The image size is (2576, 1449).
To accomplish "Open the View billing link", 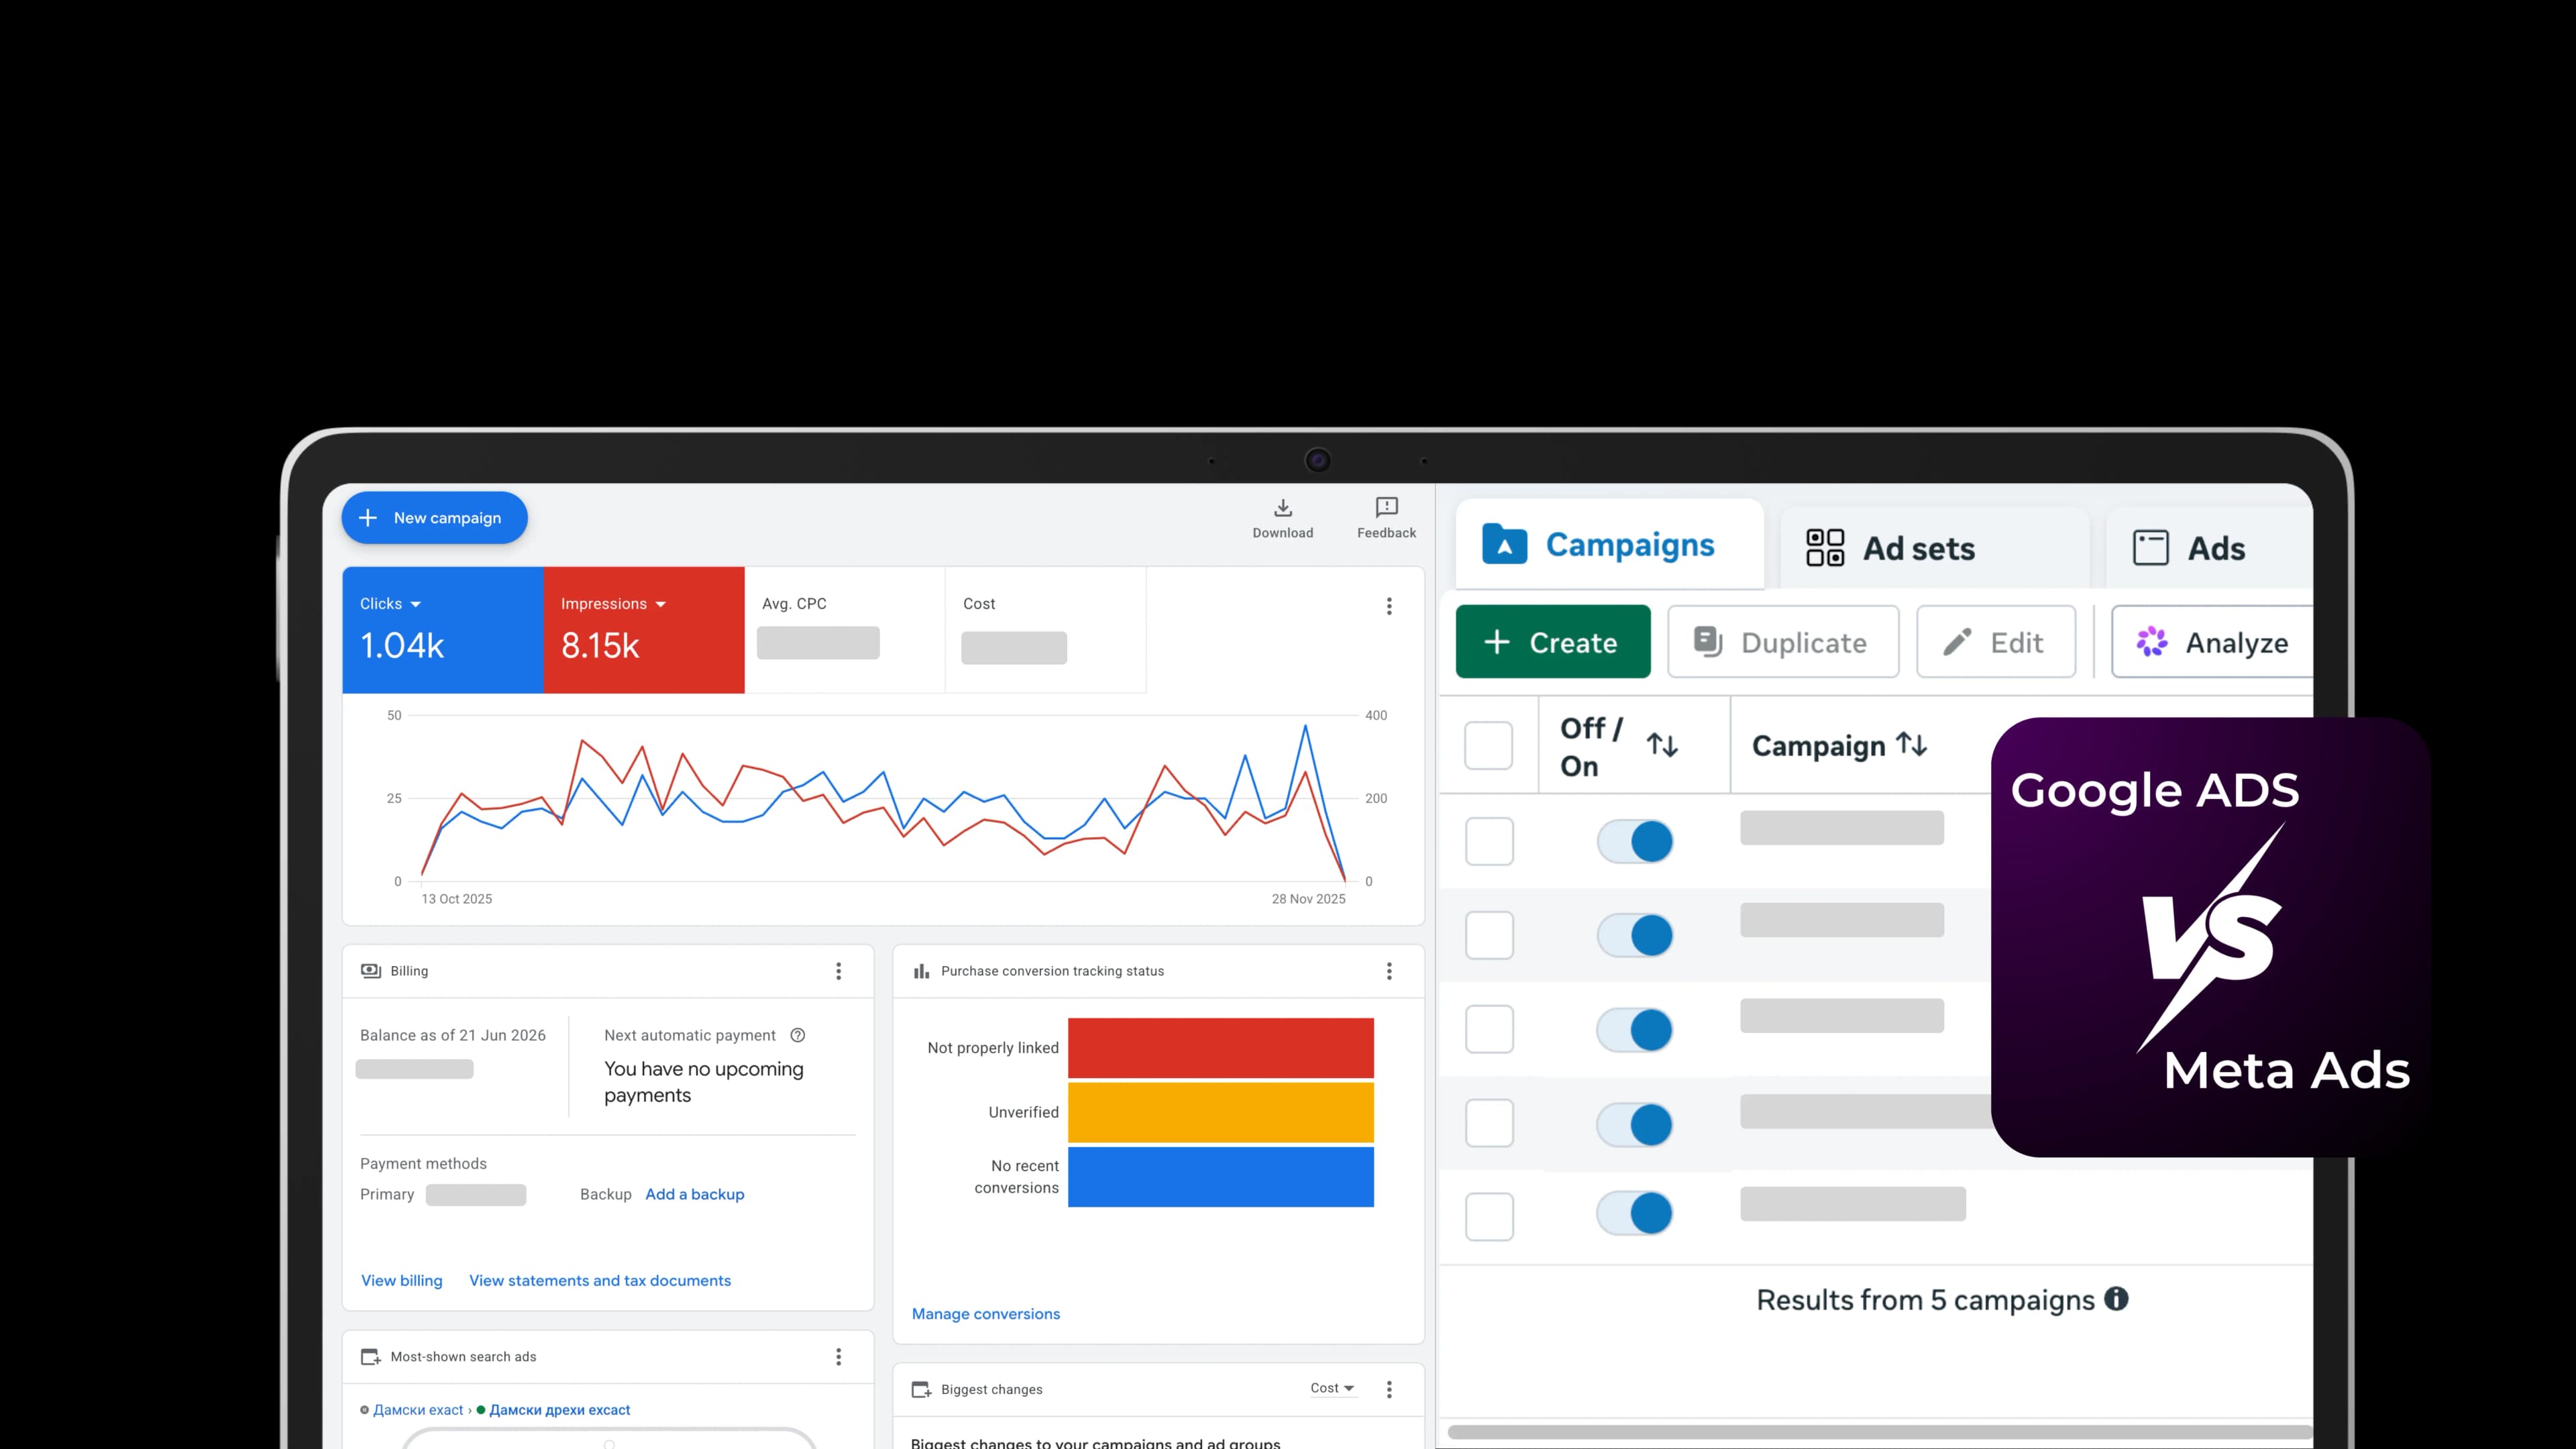I will click(x=401, y=1280).
